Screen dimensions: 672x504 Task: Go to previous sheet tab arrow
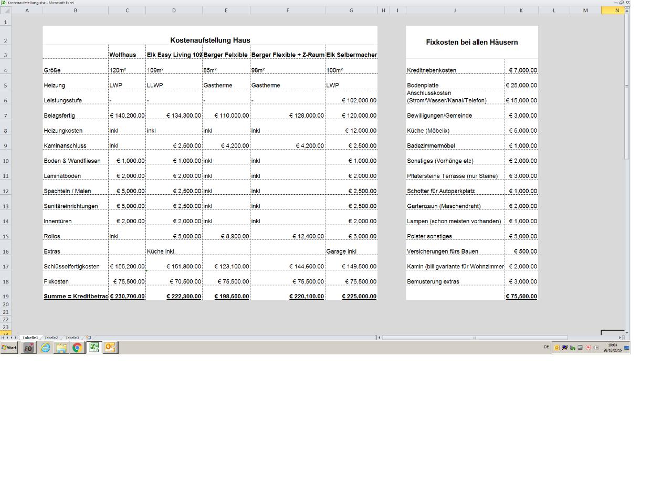coord(7,338)
